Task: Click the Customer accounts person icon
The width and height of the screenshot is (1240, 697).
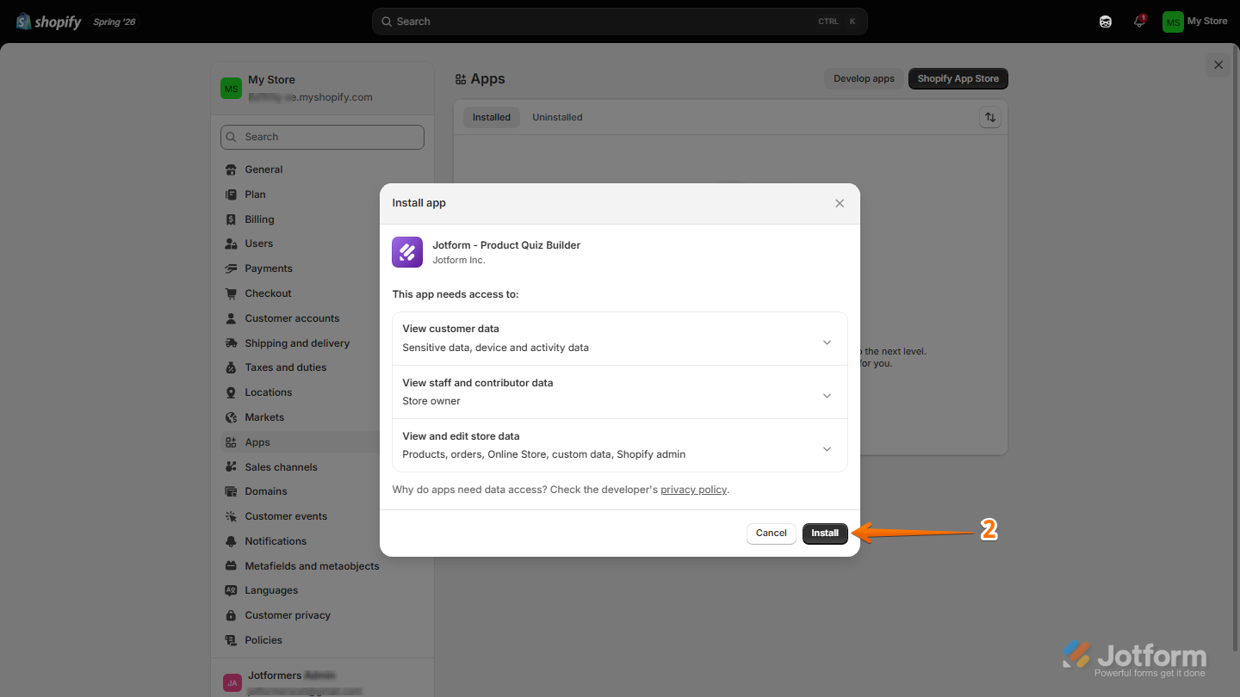Action: [x=231, y=318]
